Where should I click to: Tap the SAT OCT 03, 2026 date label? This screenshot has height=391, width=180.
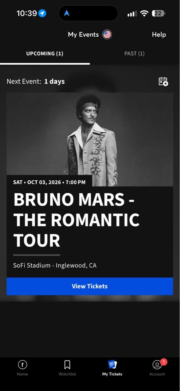click(x=49, y=182)
